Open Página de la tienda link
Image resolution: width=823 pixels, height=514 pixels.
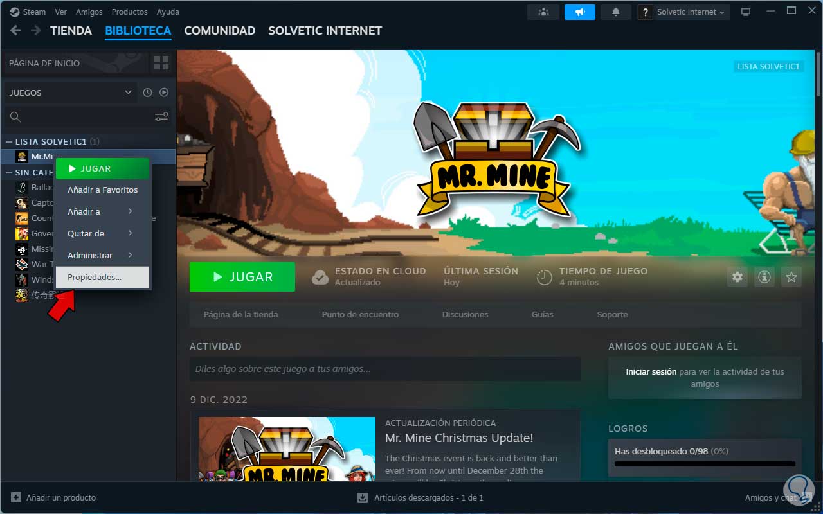240,315
